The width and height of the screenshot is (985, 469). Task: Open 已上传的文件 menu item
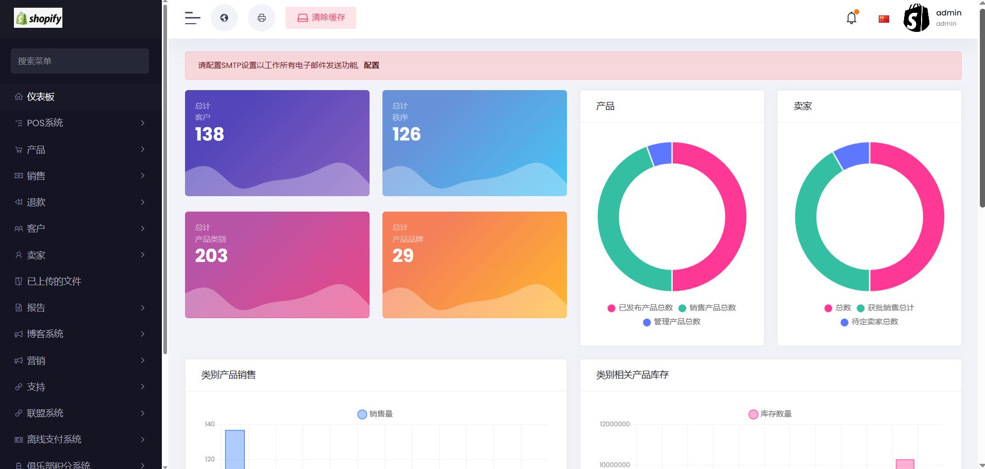coord(54,282)
